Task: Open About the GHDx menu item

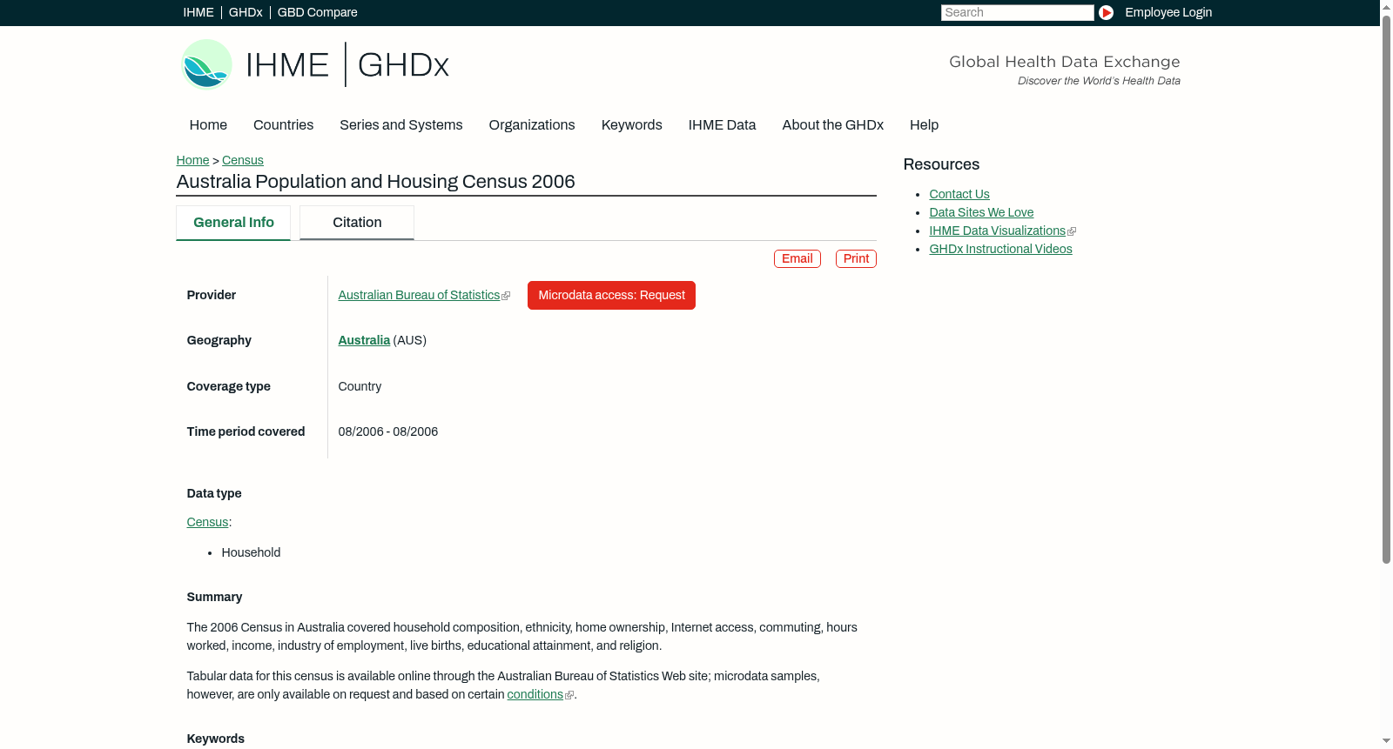Action: coord(832,125)
